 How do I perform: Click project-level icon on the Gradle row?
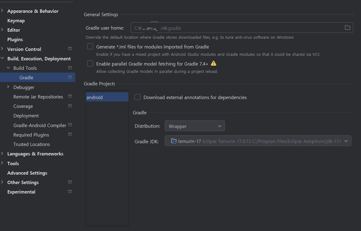[x=70, y=77]
